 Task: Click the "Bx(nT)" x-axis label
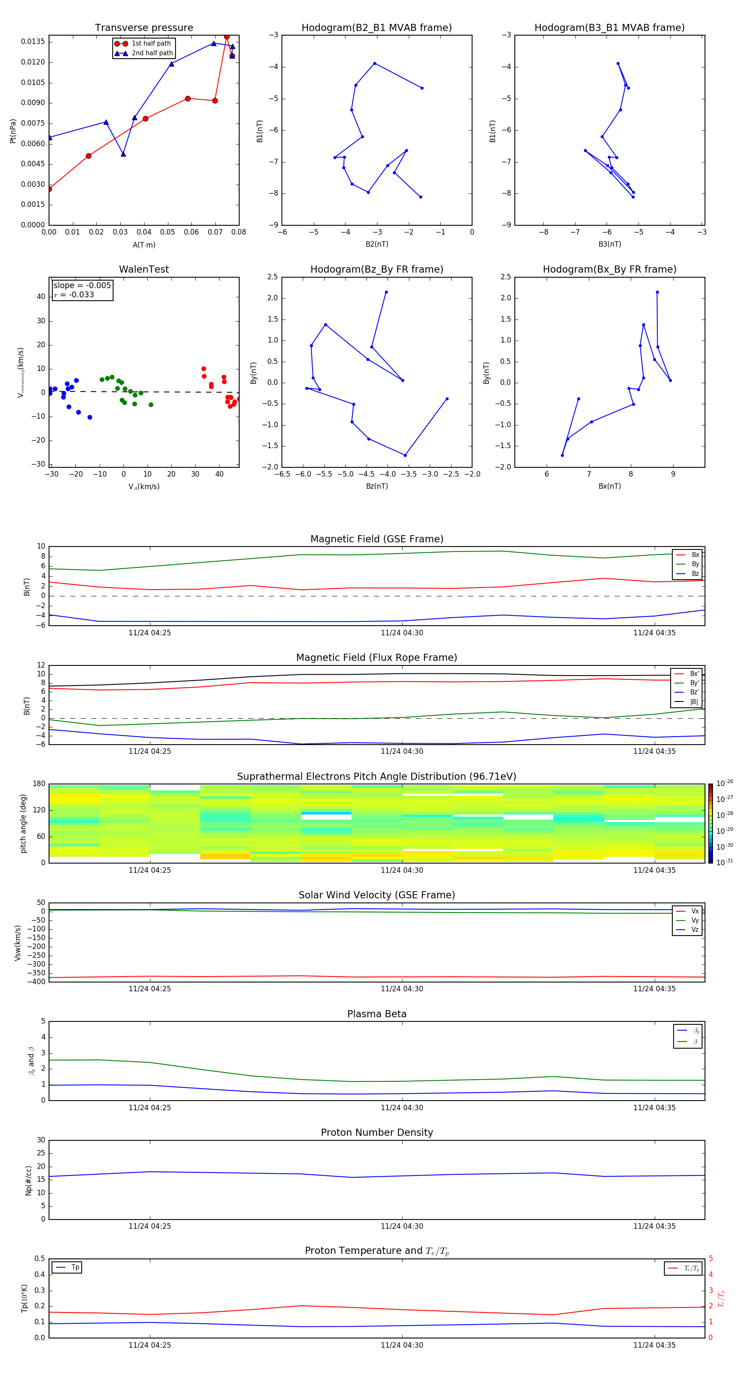click(609, 486)
